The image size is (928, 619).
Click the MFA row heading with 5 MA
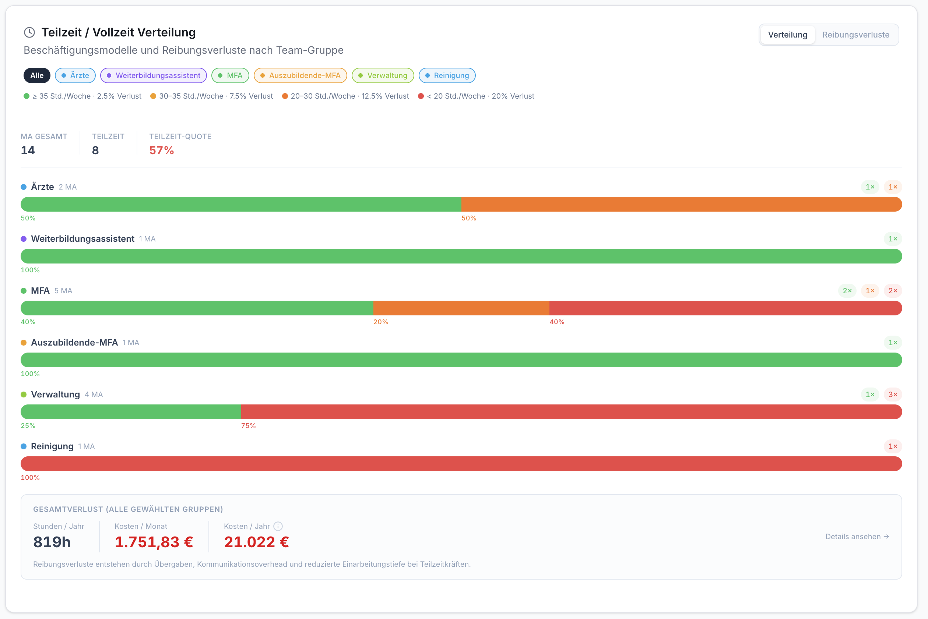point(47,291)
